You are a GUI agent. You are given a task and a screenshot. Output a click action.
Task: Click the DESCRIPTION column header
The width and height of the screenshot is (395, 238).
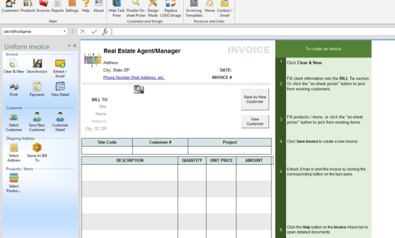click(x=130, y=160)
